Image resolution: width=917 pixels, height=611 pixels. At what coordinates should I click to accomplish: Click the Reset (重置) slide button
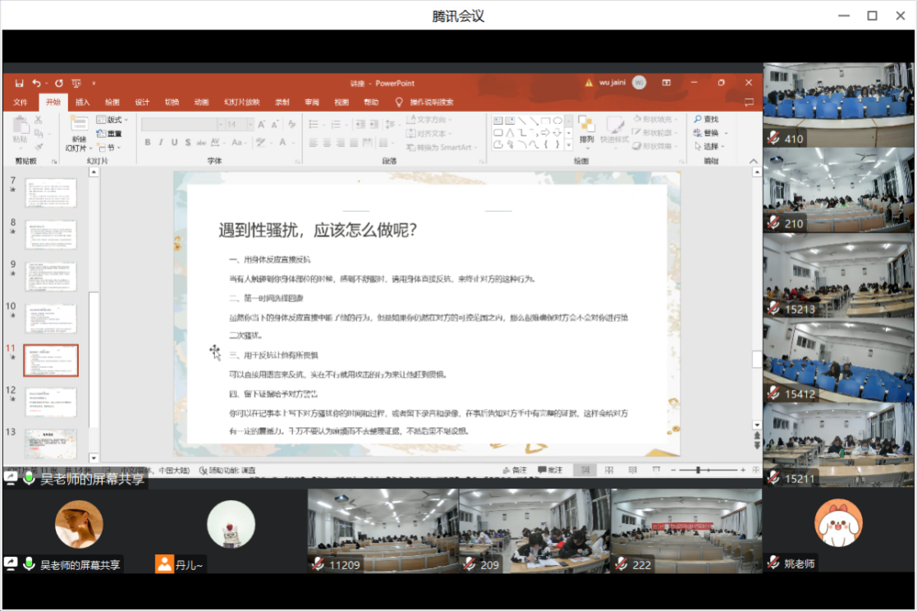109,134
